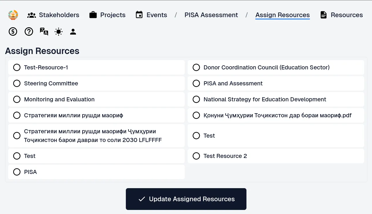The image size is (372, 214).
Task: Choose National Strategy for Education Development
Action: tap(196, 99)
